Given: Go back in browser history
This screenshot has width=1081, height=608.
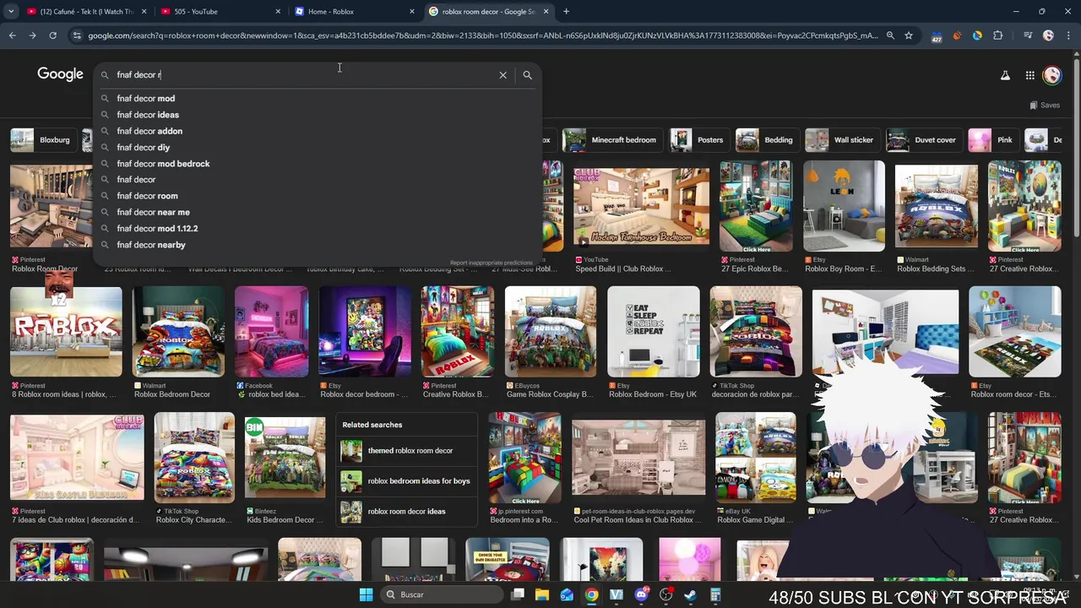Looking at the screenshot, I should click(12, 35).
